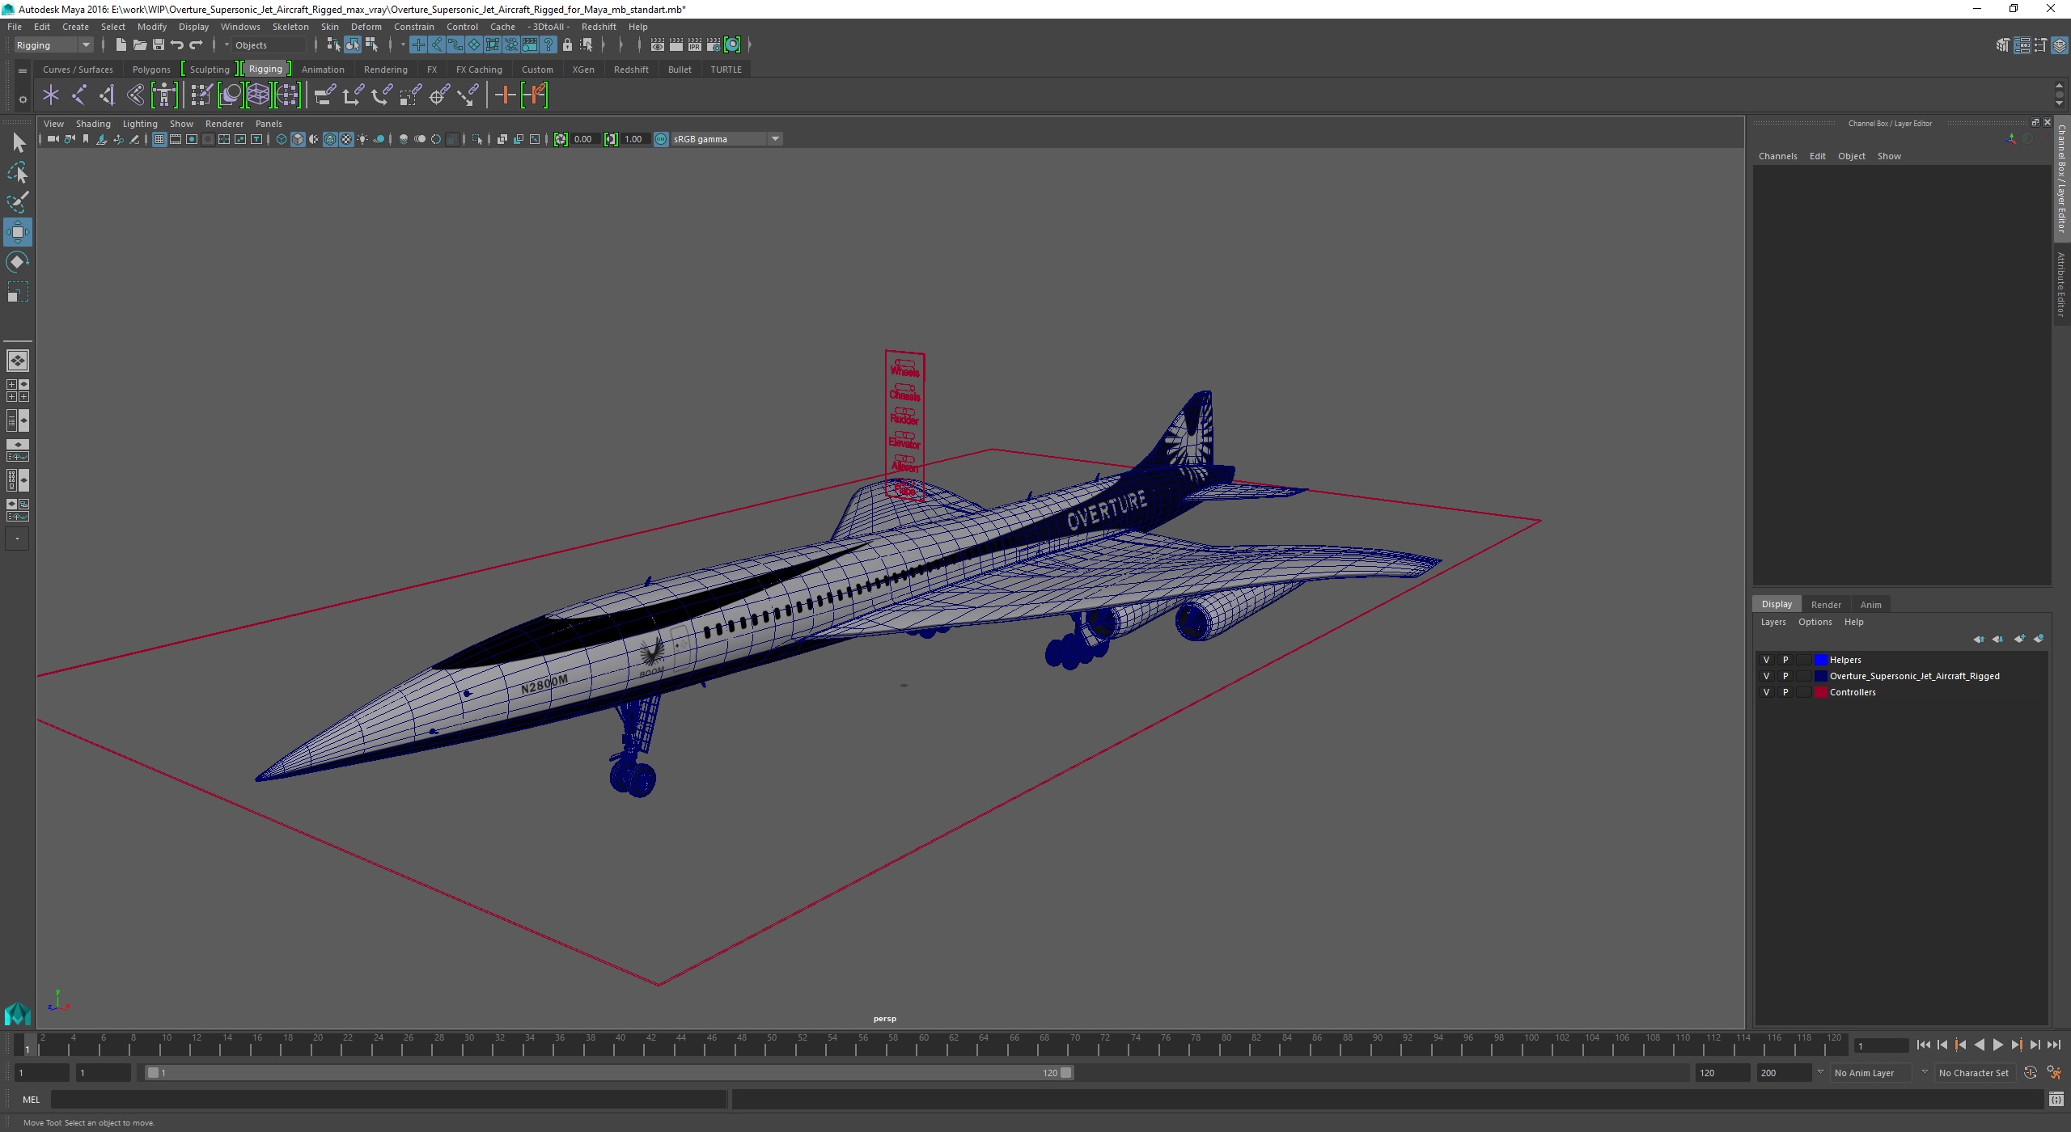Click the Redo arrow icon
The width and height of the screenshot is (2071, 1132).
tap(196, 45)
